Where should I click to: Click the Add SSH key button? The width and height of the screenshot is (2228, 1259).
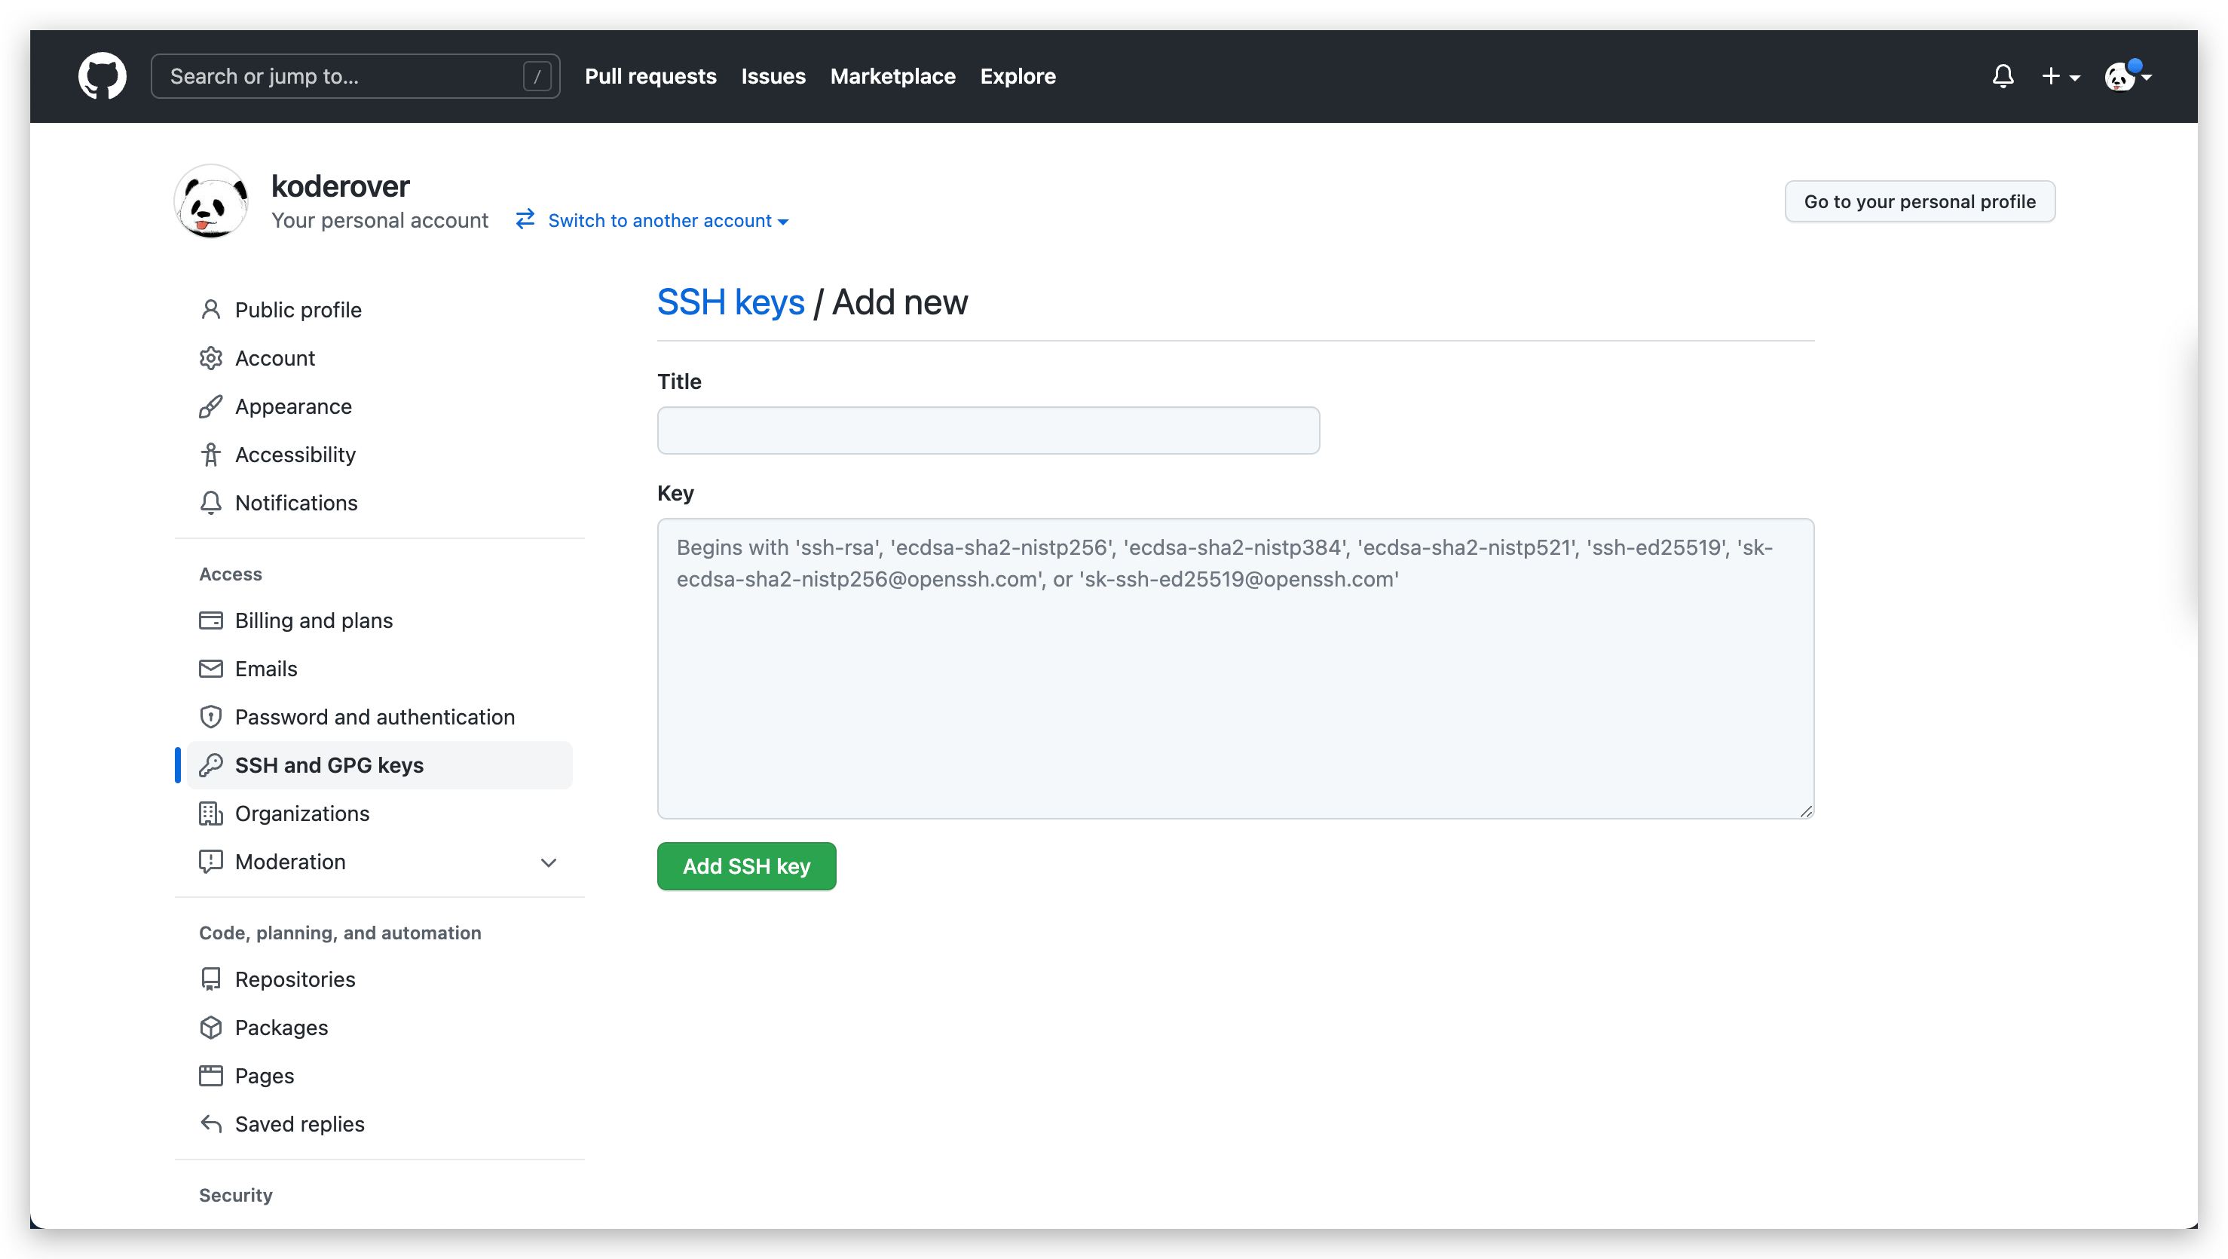tap(745, 865)
